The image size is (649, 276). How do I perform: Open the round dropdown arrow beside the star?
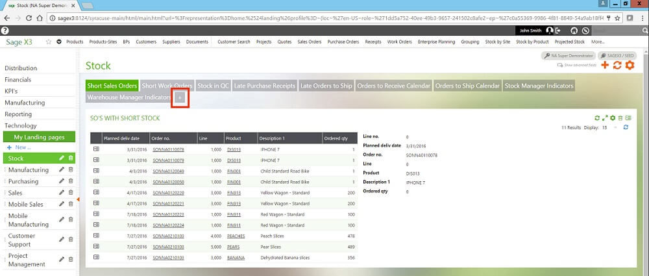pyautogui.click(x=59, y=42)
